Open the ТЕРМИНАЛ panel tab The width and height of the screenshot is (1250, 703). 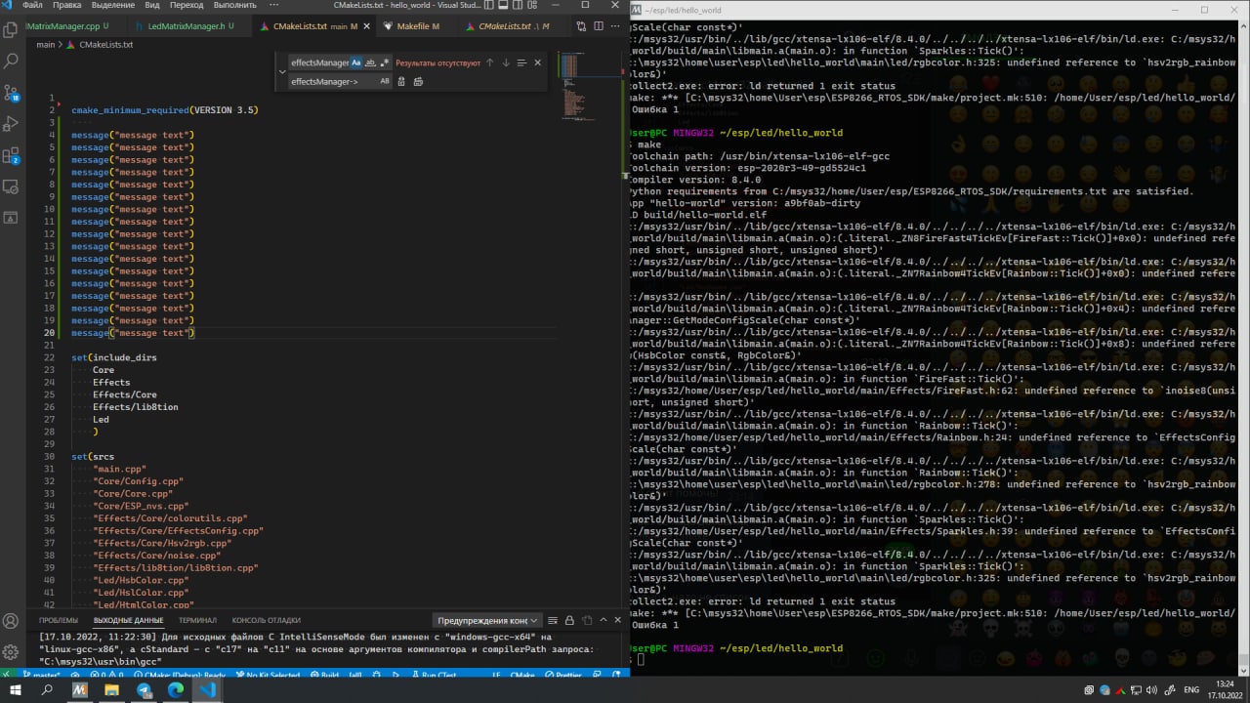[197, 620]
